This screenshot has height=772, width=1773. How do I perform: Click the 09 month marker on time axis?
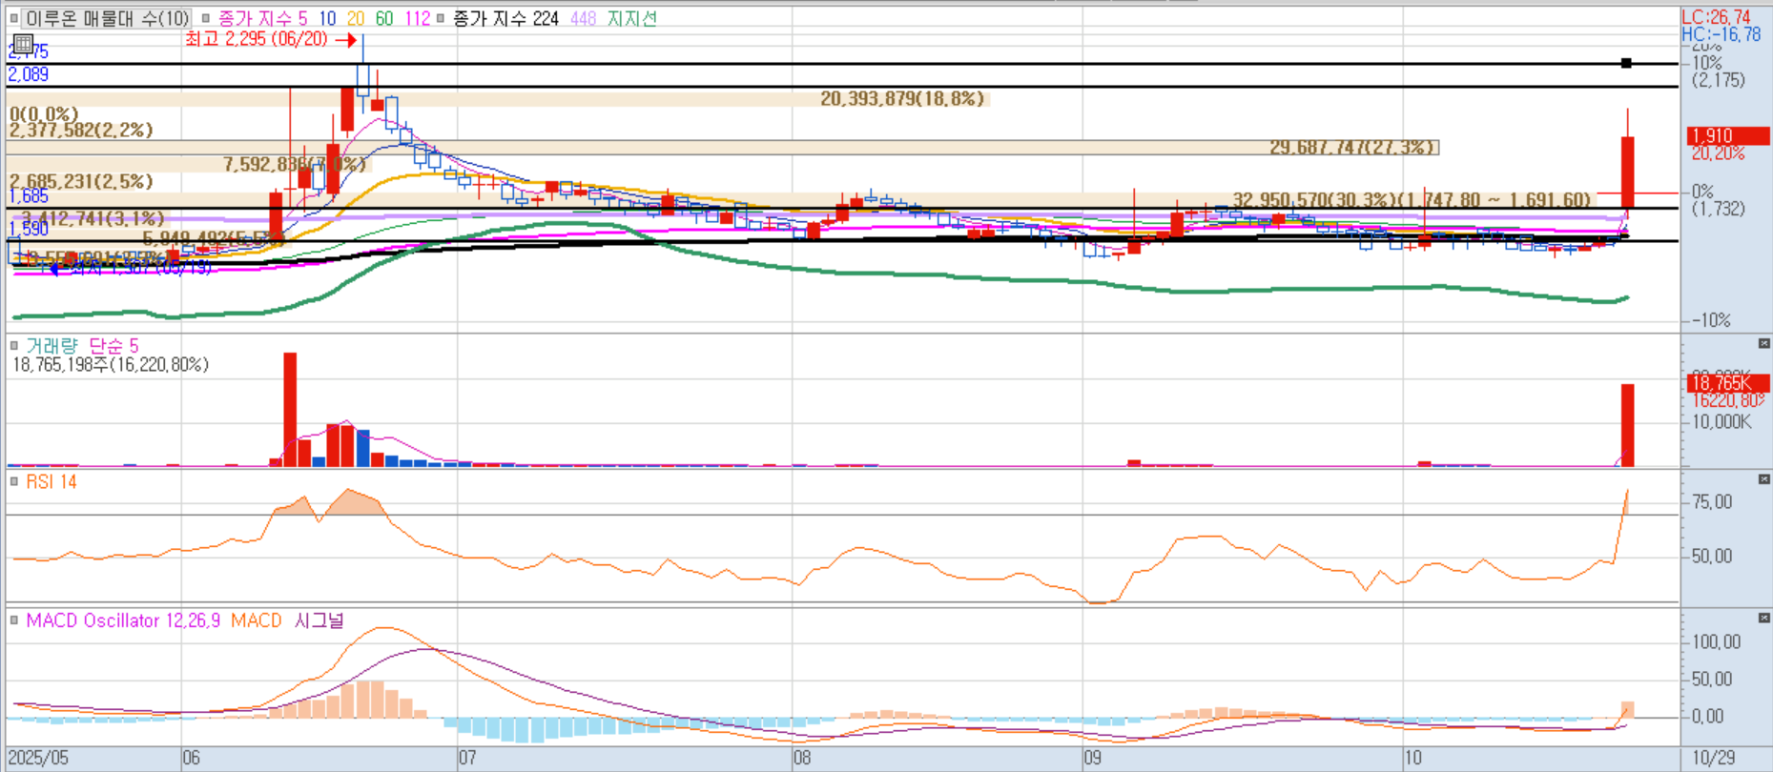point(1093,759)
